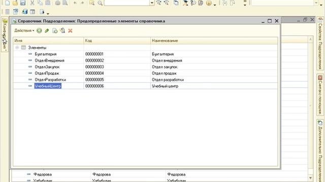Viewport: 325px width, 182px height.
Task: Open dropdown arrow next to the info icon
Action: [x=215, y=5]
